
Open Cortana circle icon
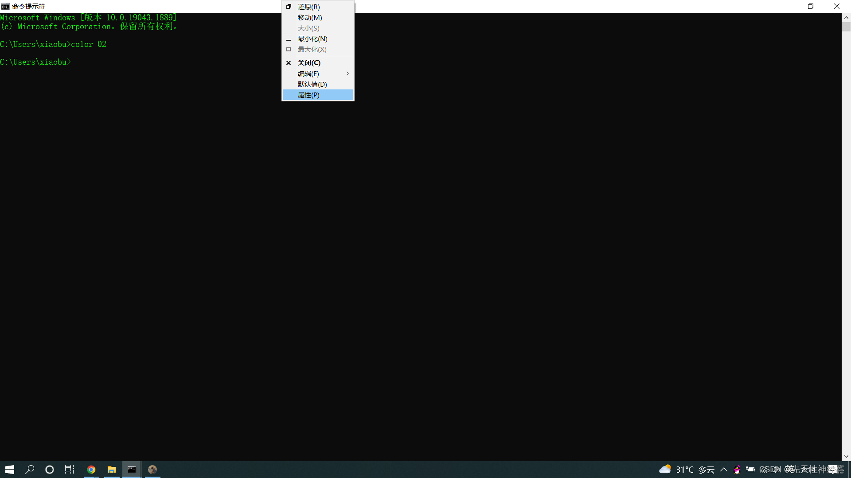[50, 470]
